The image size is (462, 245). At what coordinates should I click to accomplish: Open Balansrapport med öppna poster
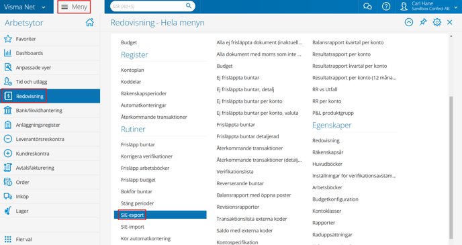tap(254, 195)
